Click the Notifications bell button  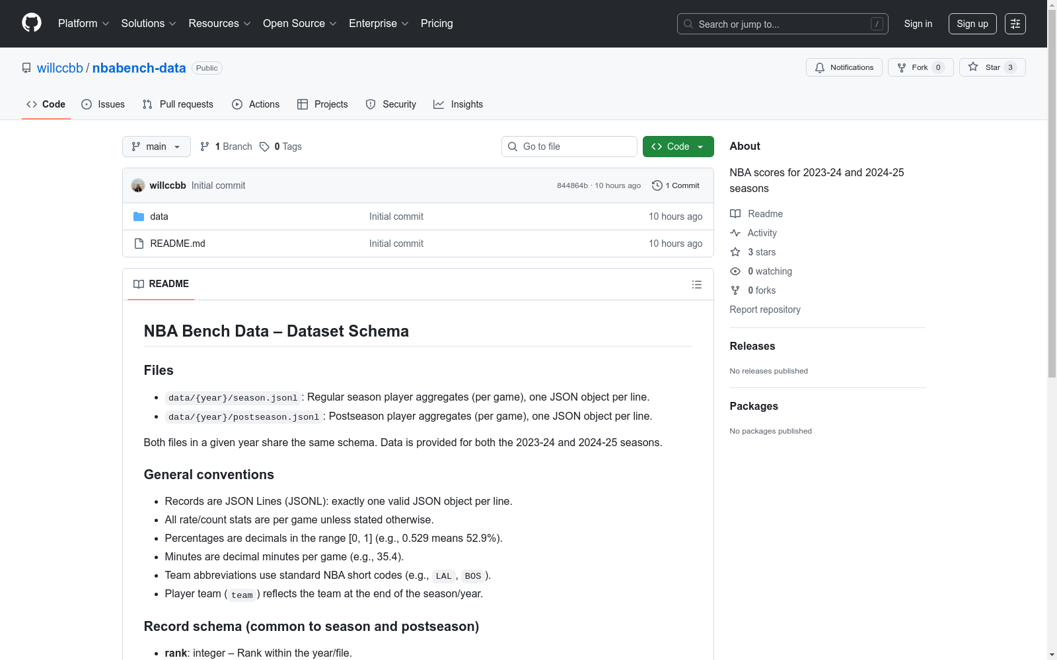(x=844, y=67)
